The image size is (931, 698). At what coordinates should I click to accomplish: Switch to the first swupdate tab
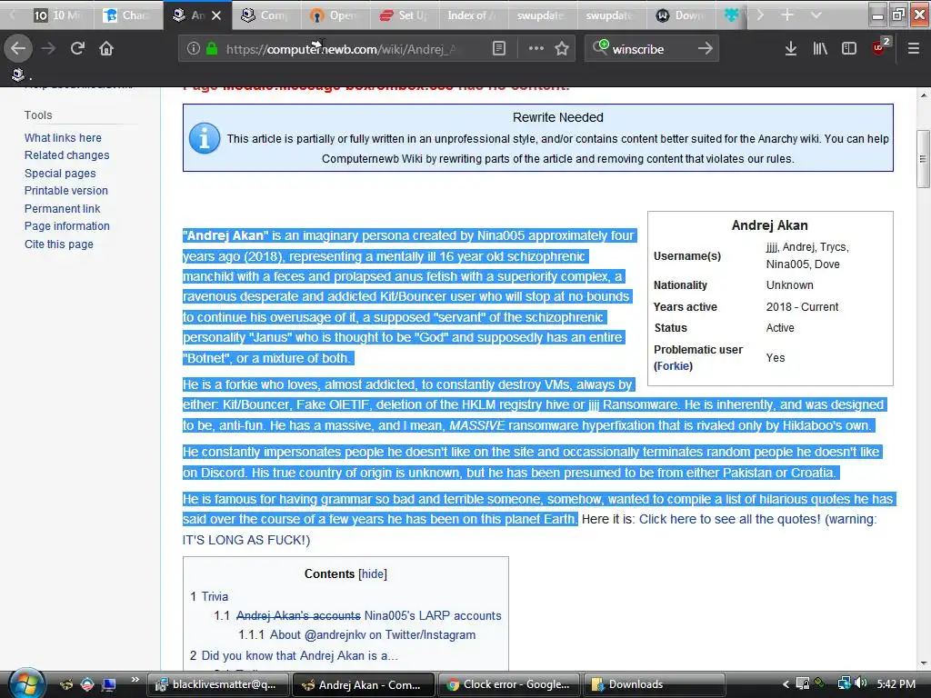pyautogui.click(x=542, y=15)
